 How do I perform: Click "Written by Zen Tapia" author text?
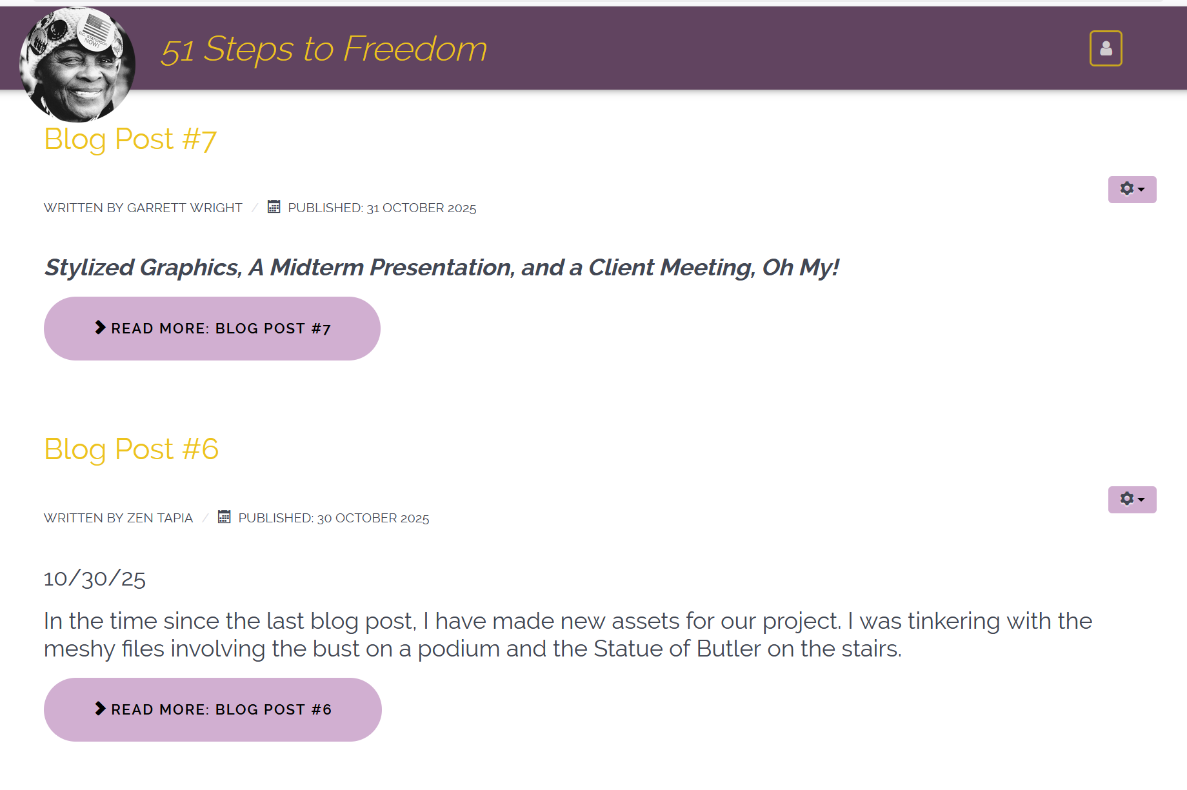pyautogui.click(x=119, y=518)
